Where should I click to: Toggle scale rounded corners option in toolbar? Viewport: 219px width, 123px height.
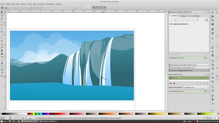tap(97, 8)
